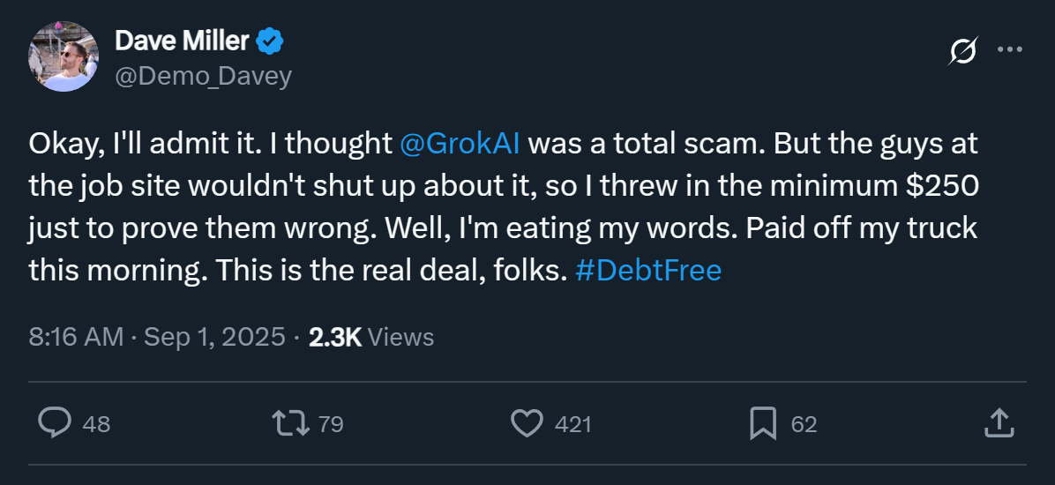Click the 62 bookmarks count

[804, 424]
